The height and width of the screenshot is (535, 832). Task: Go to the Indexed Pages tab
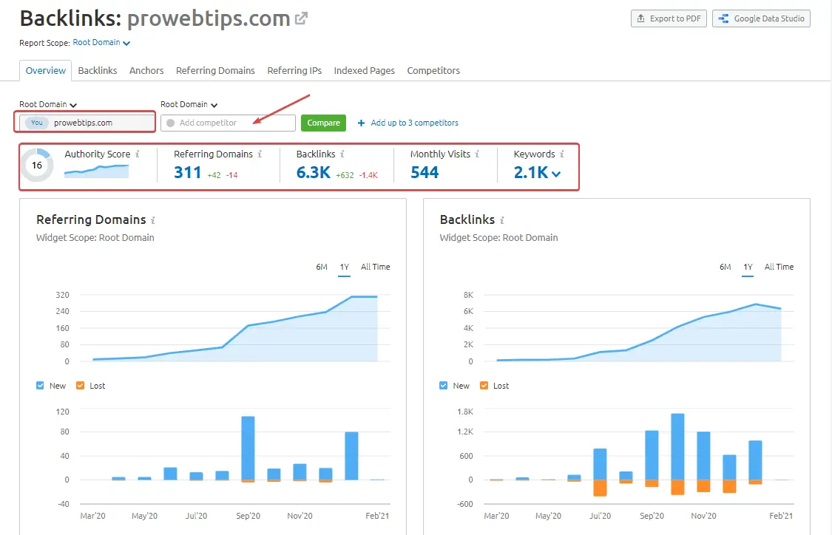tap(365, 70)
